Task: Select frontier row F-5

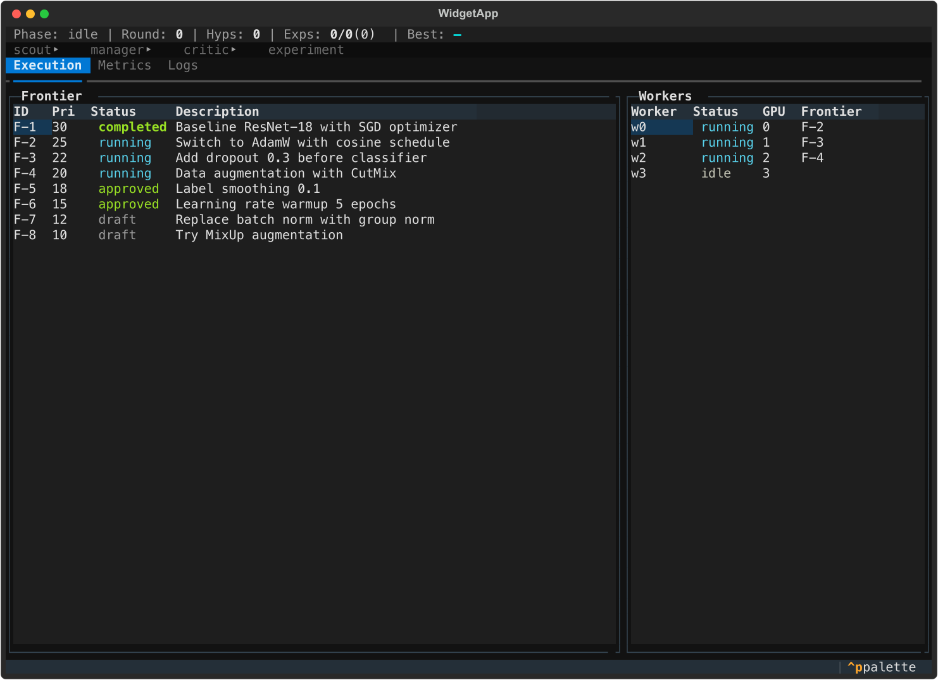Action: (314, 189)
